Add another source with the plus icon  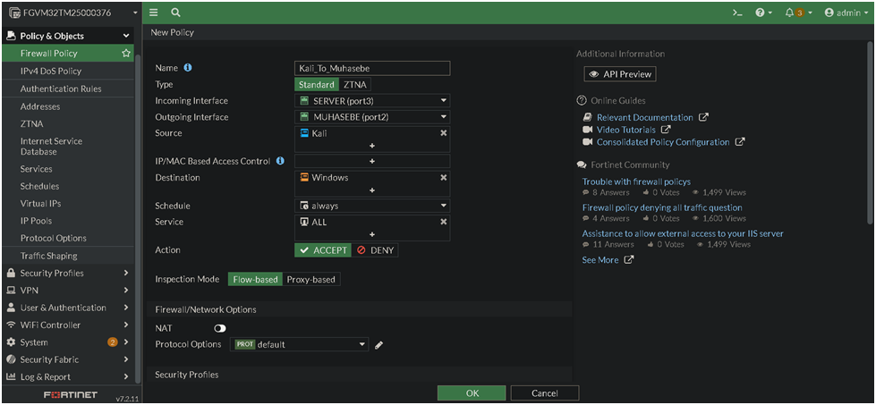[x=372, y=146]
